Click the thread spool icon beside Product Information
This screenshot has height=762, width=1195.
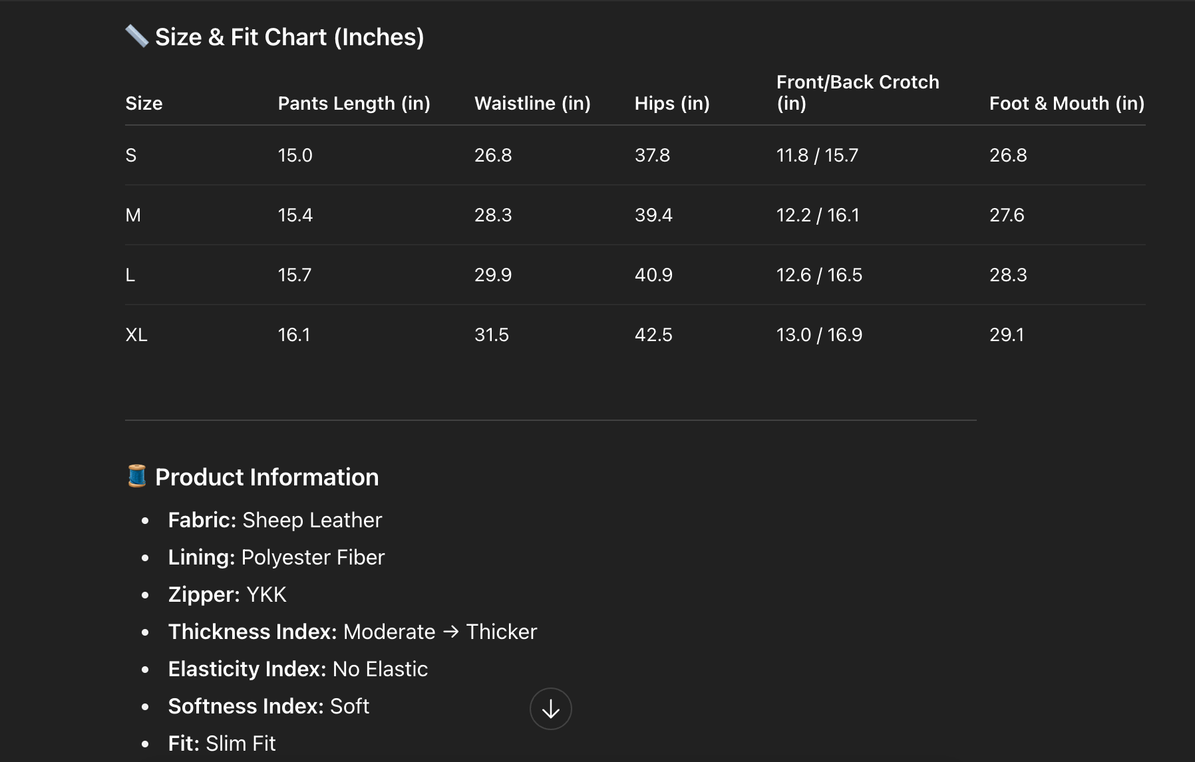(137, 476)
